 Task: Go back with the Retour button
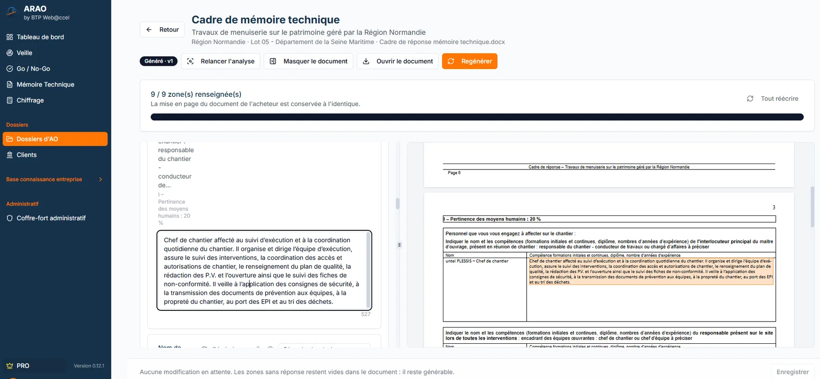(x=162, y=30)
